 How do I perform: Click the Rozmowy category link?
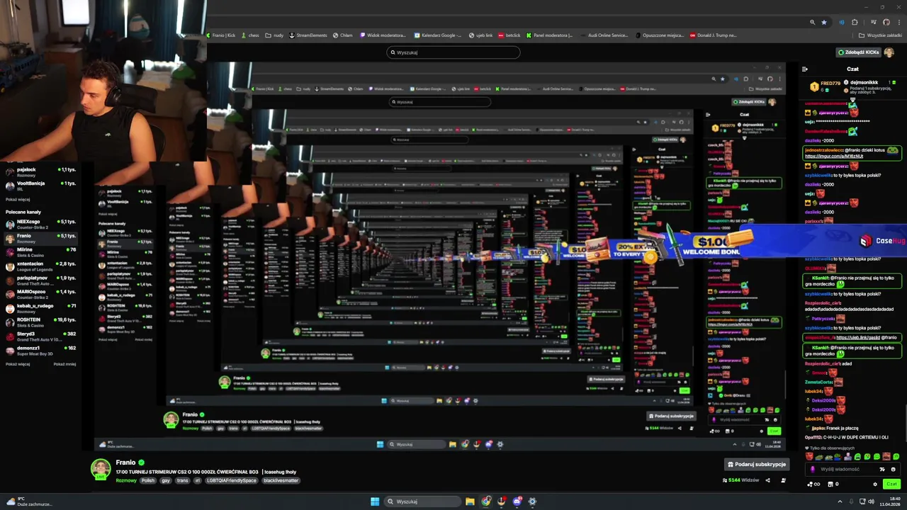(x=126, y=480)
